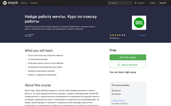Image resolution: width=171 pixels, height=106 pixels.
Task: Click the Log in button
Action: (152, 3)
